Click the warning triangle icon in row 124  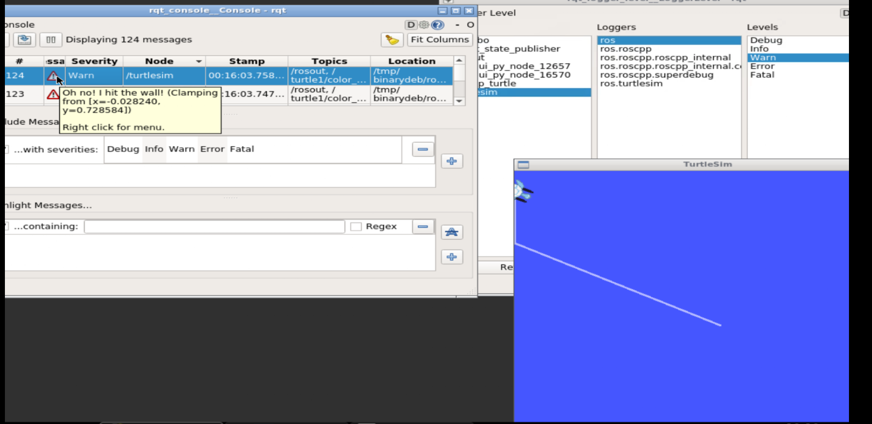coord(52,75)
